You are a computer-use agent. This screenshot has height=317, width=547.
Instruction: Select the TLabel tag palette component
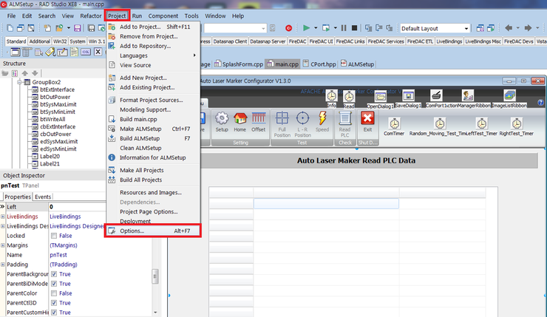tap(50, 52)
